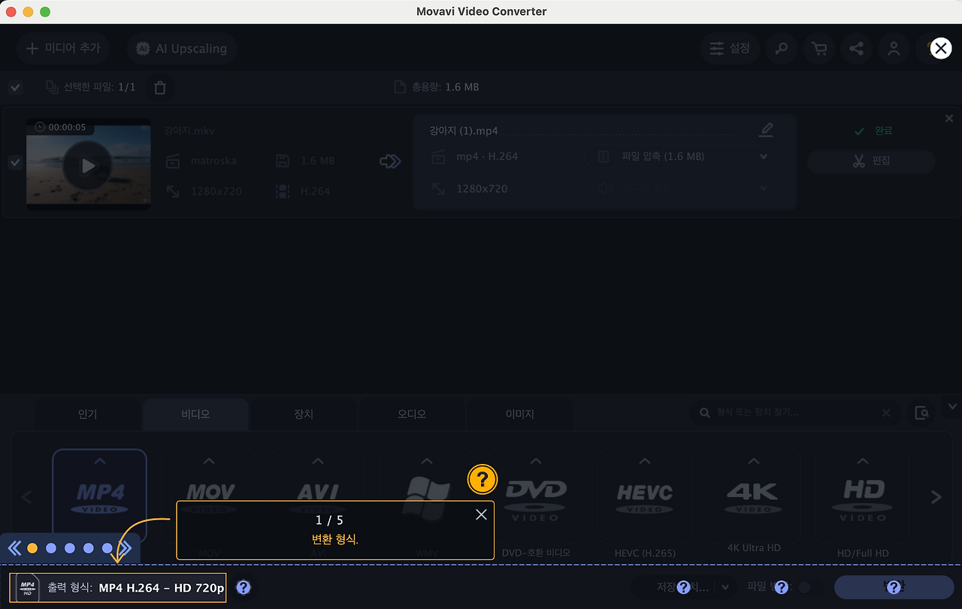The image size is (962, 609).
Task: Click the trash icon to delete files
Action: 159,87
